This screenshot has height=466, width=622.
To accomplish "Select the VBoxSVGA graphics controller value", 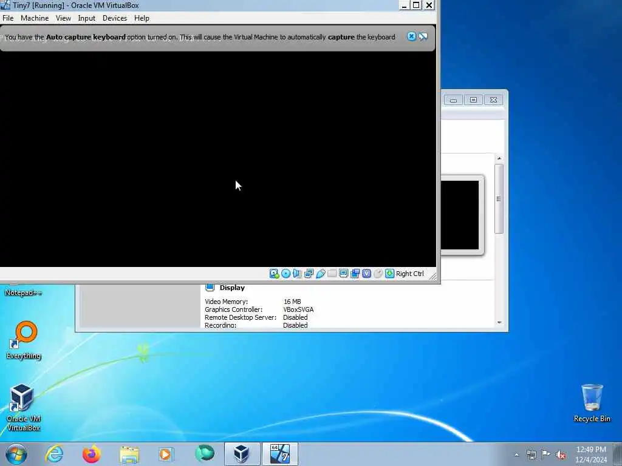I will [298, 309].
